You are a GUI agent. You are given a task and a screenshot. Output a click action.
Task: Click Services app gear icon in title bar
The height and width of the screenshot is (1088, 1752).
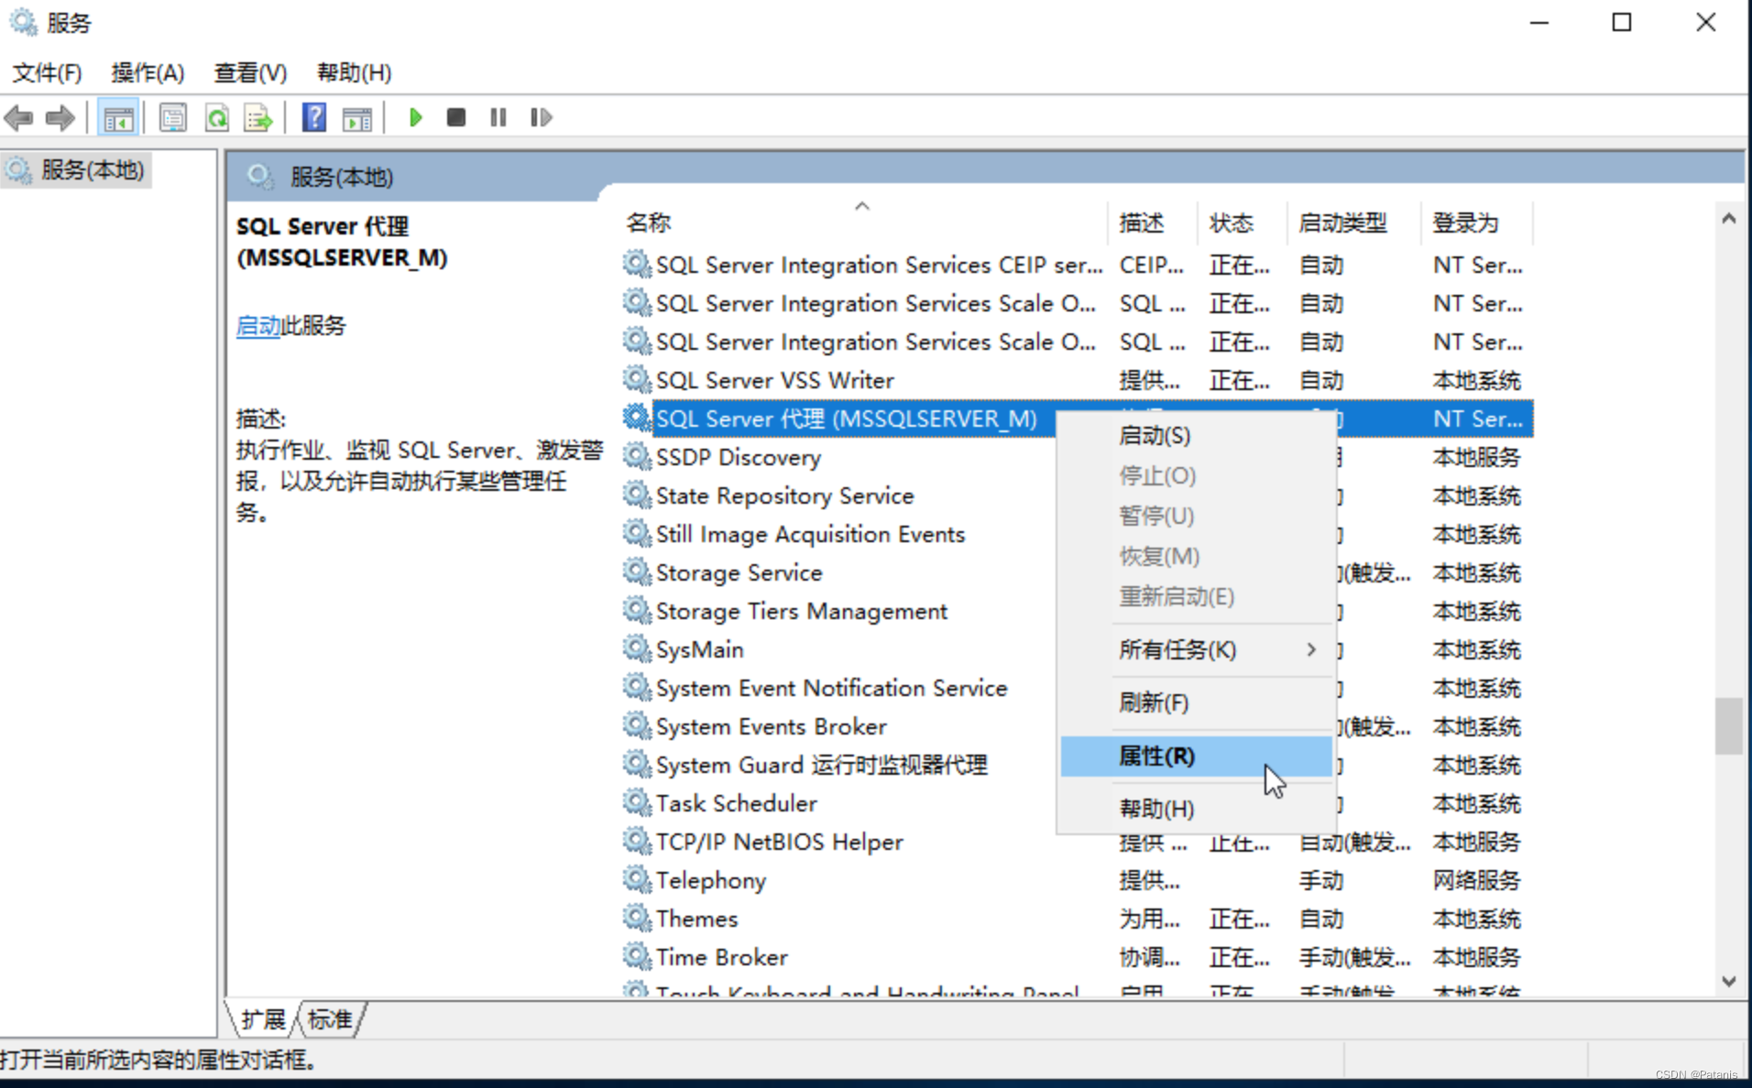click(23, 22)
